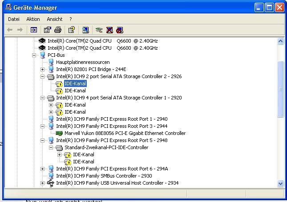
Task: Click the second Q6600 CPU chip icon
Action: (42, 48)
